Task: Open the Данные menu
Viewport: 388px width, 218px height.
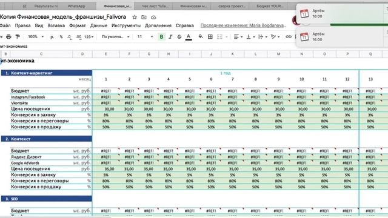Action: point(98,25)
